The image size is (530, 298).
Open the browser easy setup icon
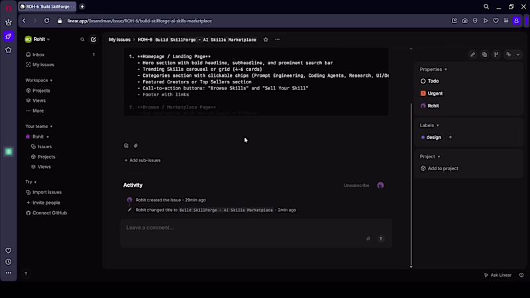(x=506, y=21)
